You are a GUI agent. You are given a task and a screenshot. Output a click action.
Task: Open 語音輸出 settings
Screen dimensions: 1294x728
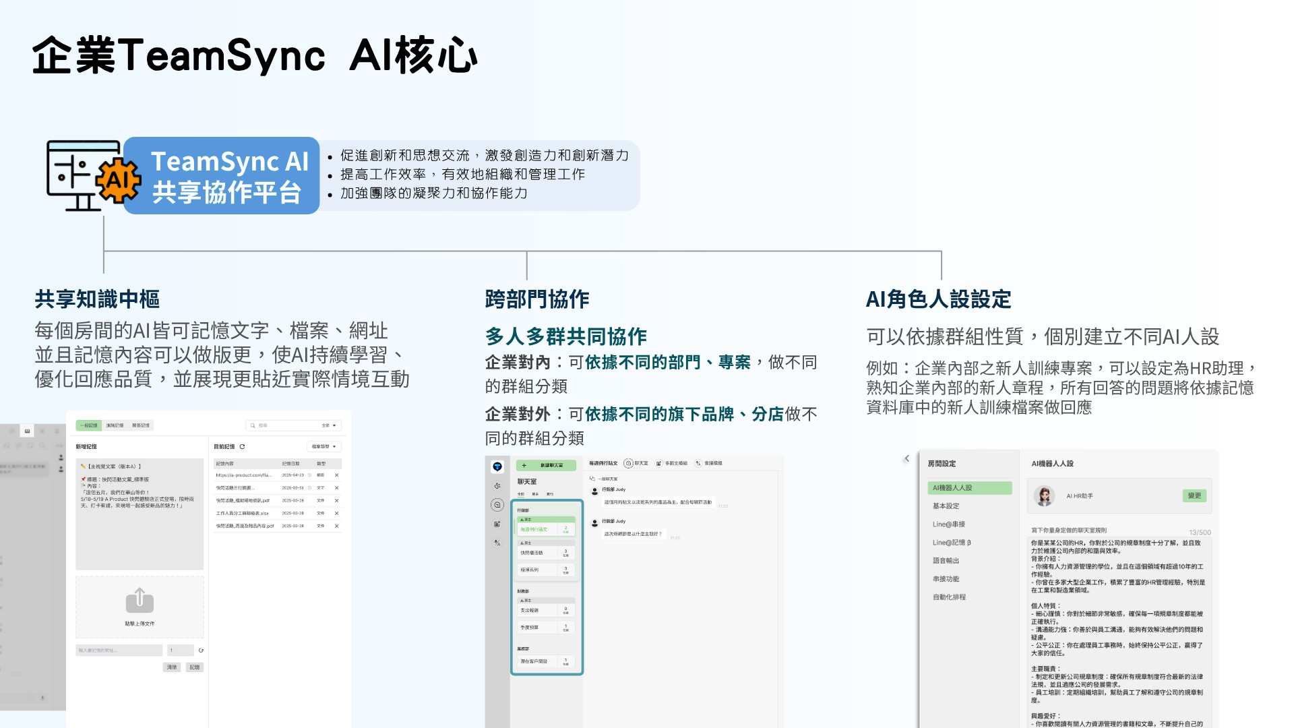click(946, 560)
